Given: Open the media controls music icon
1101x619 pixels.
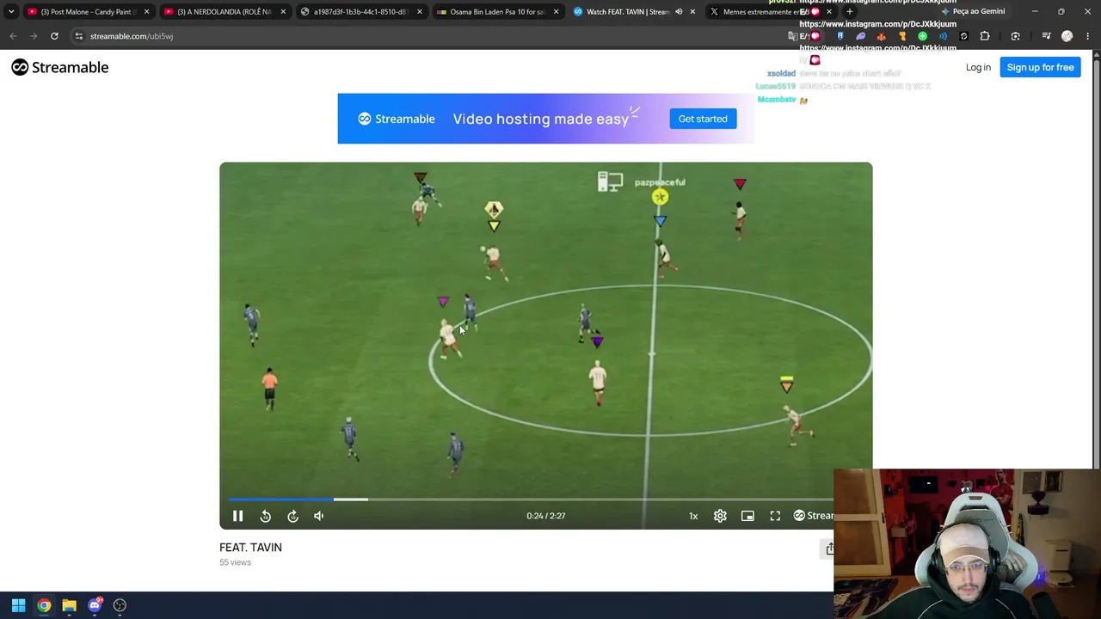Looking at the screenshot, I should pyautogui.click(x=1046, y=36).
